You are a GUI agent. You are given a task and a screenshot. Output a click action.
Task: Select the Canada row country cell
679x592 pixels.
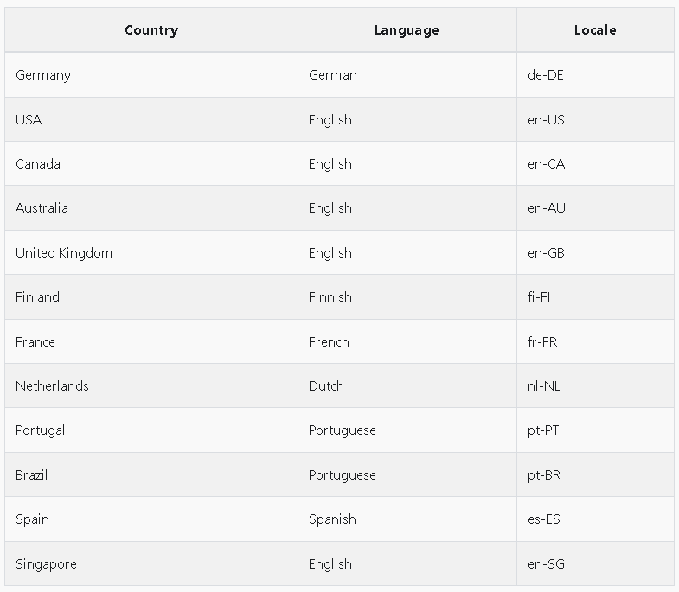pos(38,164)
